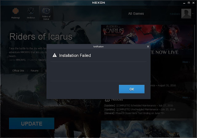197x138 pixels.
Task: Click the More link beside Notices
Action: click(186, 98)
